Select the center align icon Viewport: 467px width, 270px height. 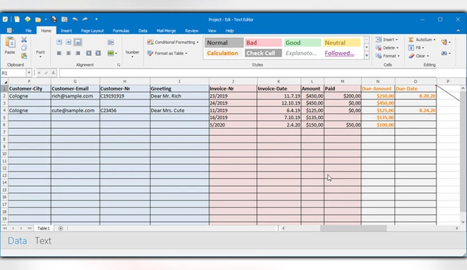(69, 53)
